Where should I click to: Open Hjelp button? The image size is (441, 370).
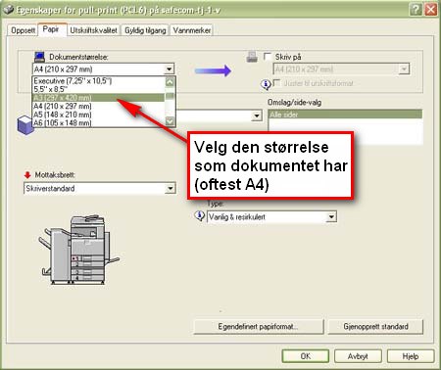pos(411,356)
